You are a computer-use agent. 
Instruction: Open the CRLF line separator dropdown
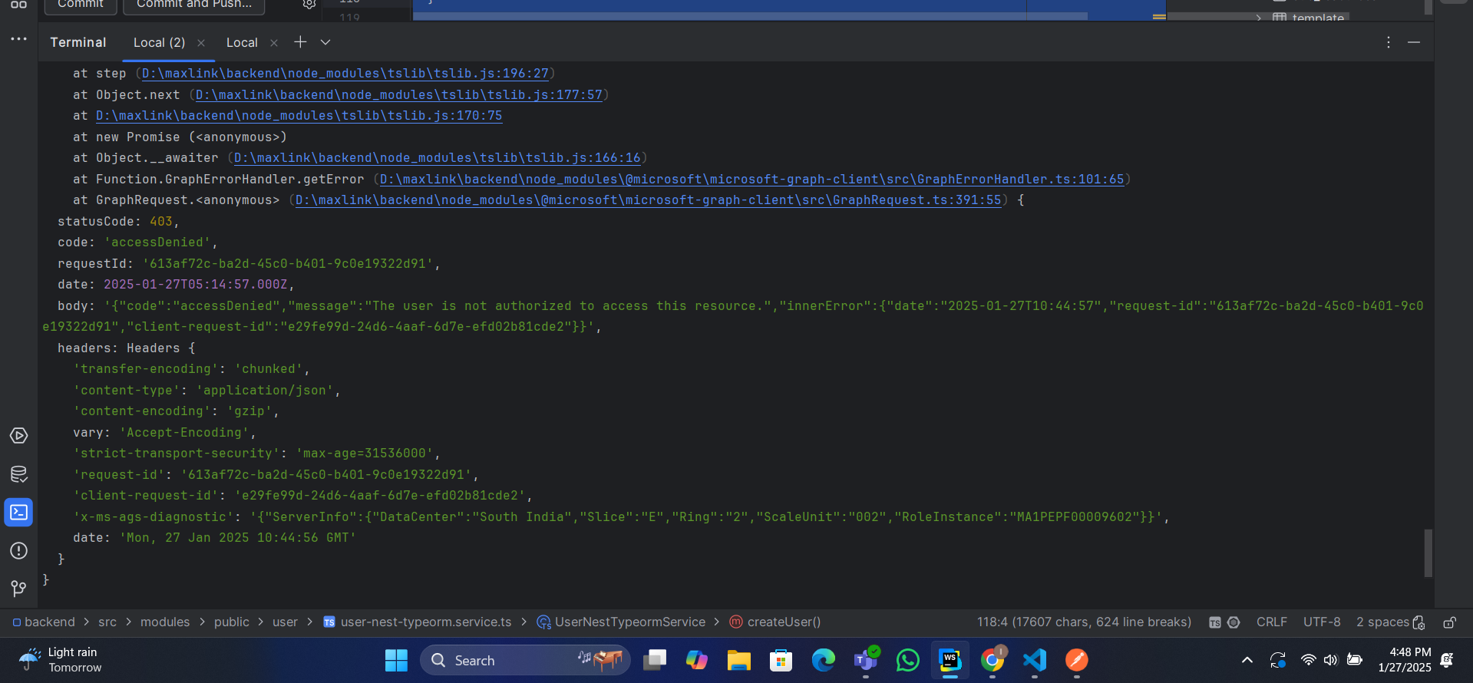tap(1272, 622)
